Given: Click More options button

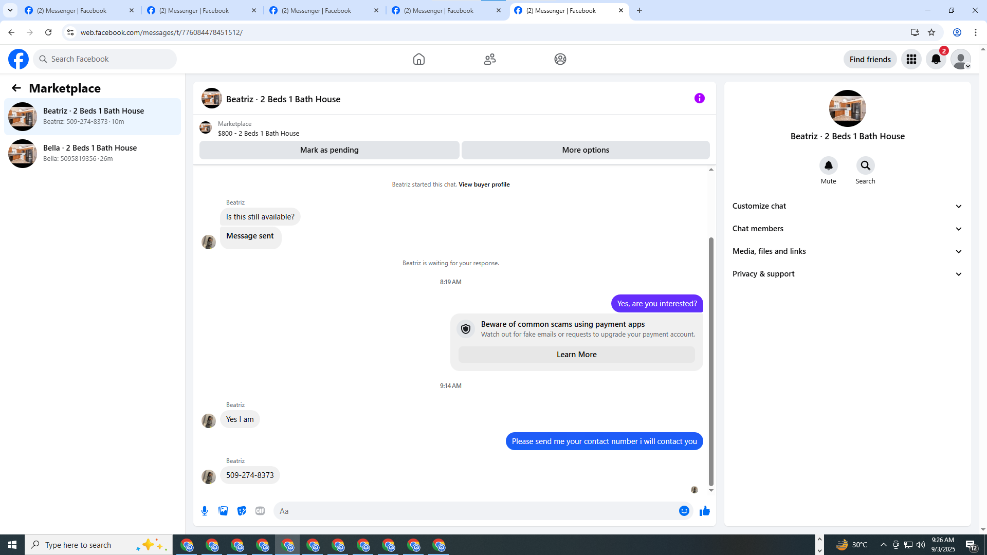Looking at the screenshot, I should 586,150.
